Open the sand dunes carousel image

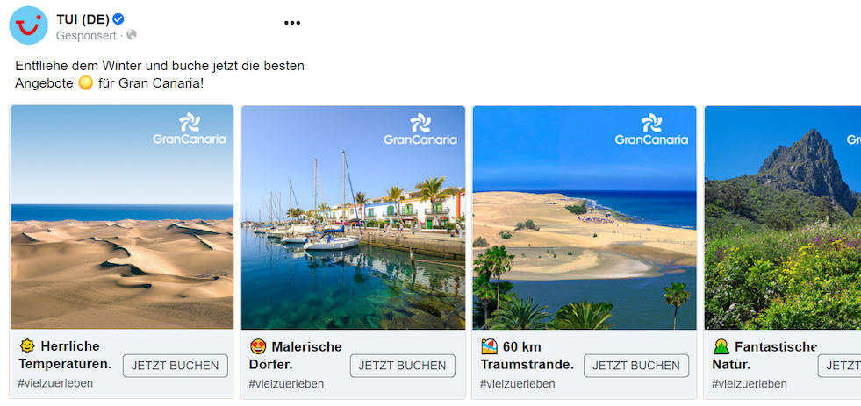coord(122,217)
